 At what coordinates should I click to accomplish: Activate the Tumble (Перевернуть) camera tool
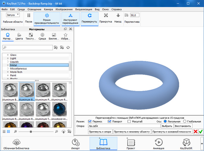[90, 18]
